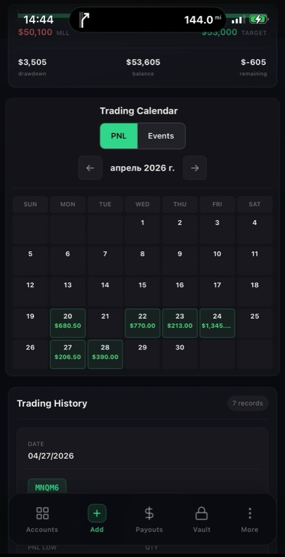Switch calendar to Events view

click(161, 136)
